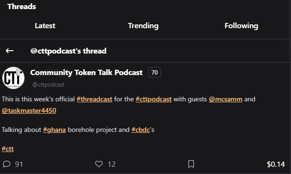The height and width of the screenshot is (174, 291).
Task: Open the #ghana hashtag link
Action: [x=54, y=130]
